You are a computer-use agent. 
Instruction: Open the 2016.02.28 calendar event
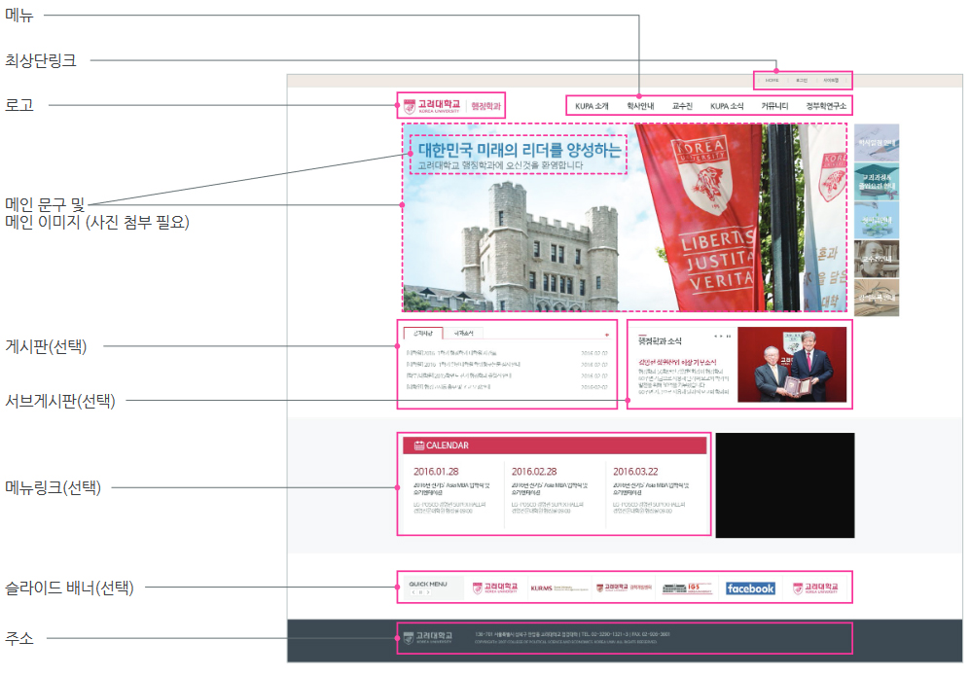point(533,472)
